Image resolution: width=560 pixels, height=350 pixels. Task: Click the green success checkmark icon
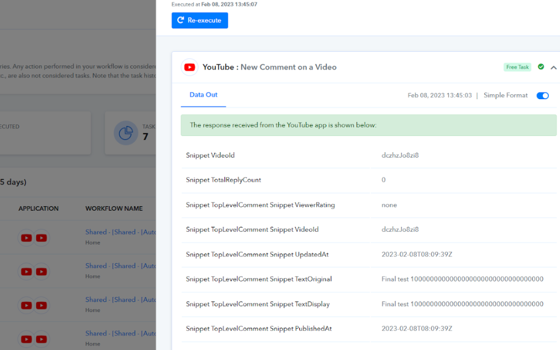pyautogui.click(x=540, y=67)
